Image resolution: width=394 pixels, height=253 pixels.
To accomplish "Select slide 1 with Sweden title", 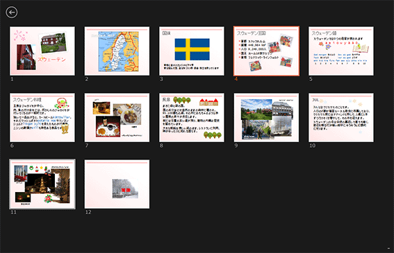I will (x=42, y=51).
